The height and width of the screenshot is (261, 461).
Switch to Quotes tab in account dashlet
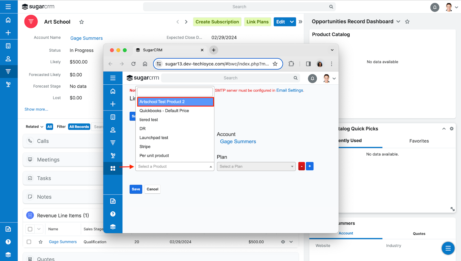[x=419, y=234]
